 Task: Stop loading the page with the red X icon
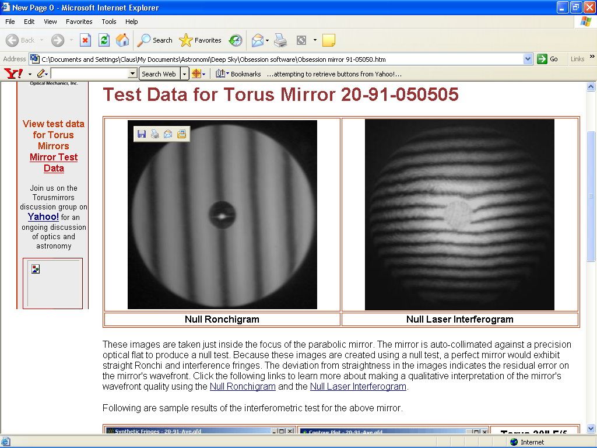tap(85, 40)
